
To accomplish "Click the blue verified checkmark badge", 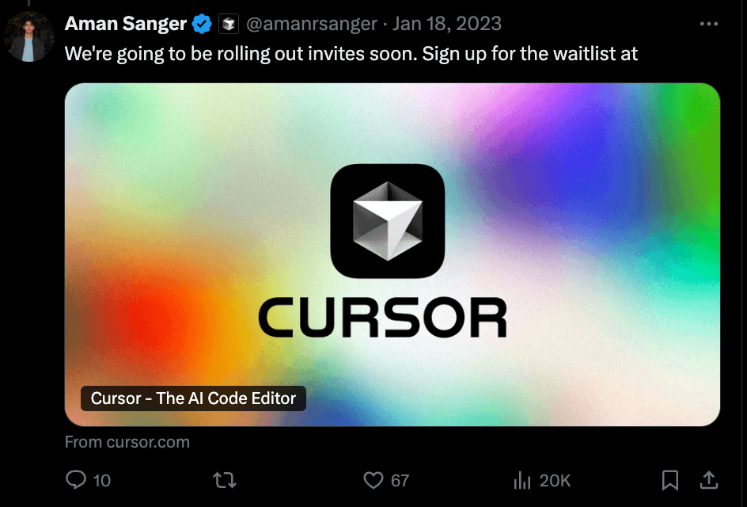I will pos(202,24).
